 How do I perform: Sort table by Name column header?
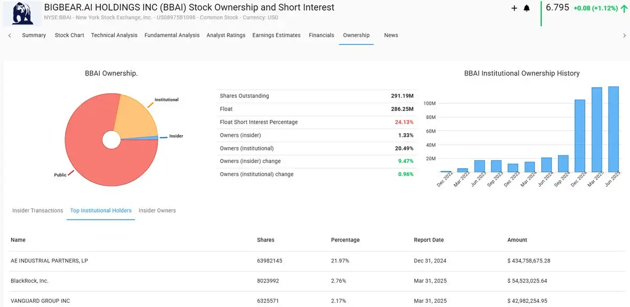[x=18, y=240]
